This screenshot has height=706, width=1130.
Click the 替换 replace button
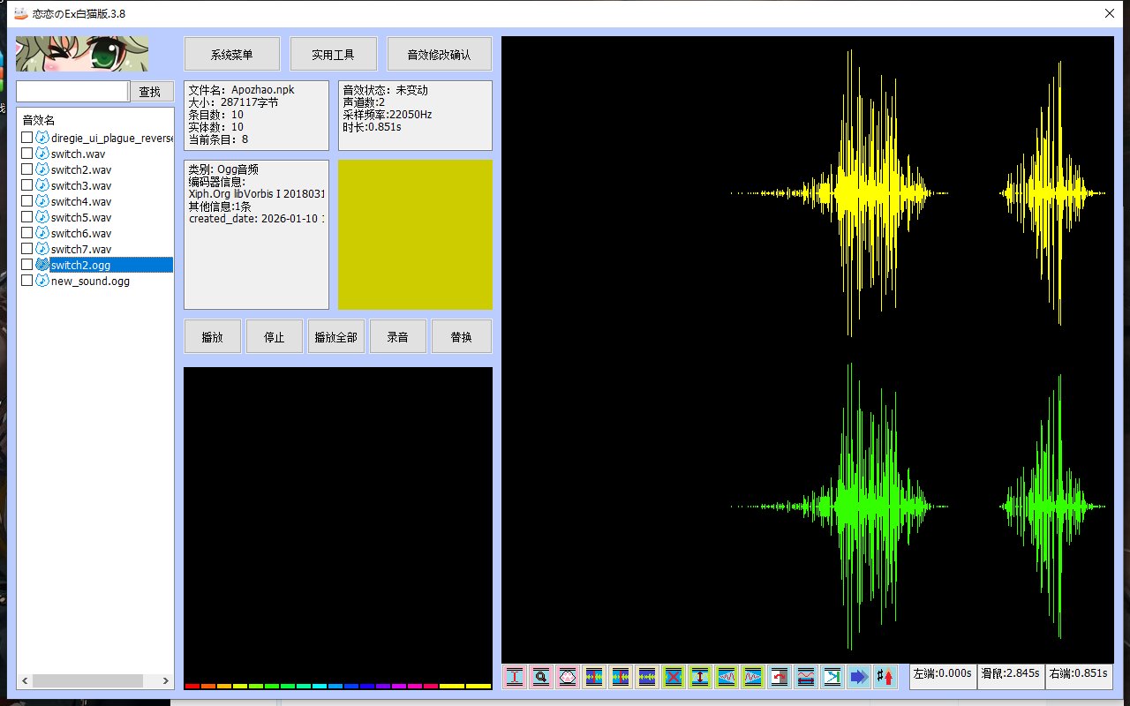pos(461,336)
